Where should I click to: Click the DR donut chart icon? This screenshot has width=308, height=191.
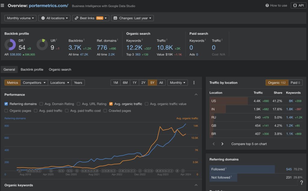pyautogui.click(x=10, y=45)
